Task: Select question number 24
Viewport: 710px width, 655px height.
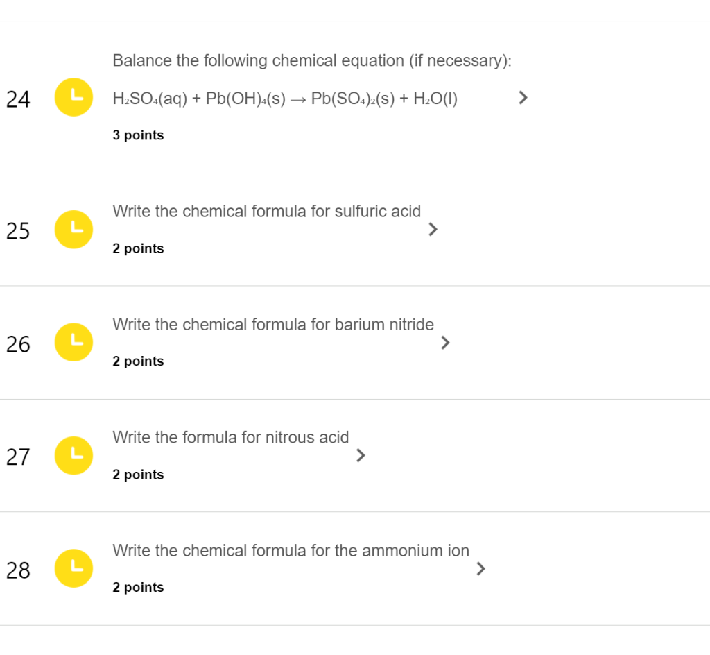Action: pos(18,99)
